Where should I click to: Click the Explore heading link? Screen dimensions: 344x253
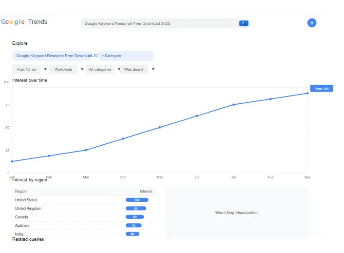coord(20,43)
